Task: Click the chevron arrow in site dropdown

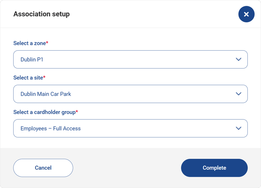Action: click(x=238, y=94)
